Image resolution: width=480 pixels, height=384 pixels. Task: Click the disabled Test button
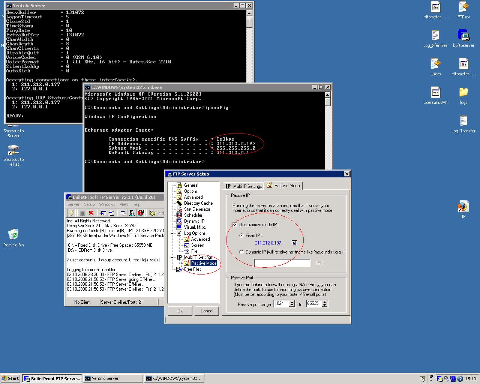click(x=319, y=263)
